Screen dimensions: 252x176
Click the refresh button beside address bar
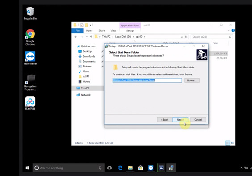coord(186,37)
